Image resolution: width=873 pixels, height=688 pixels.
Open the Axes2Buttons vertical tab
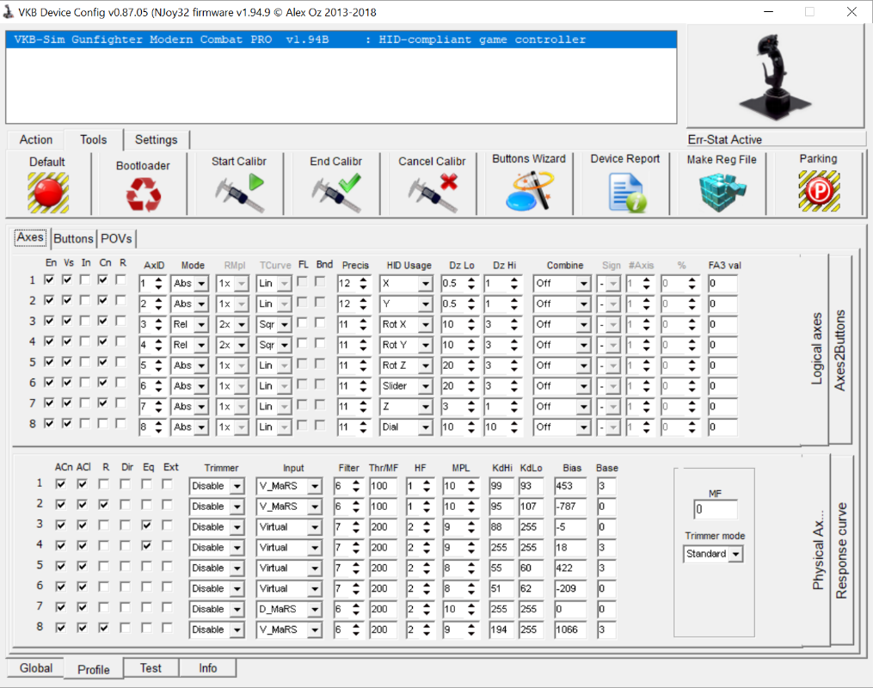coord(839,349)
